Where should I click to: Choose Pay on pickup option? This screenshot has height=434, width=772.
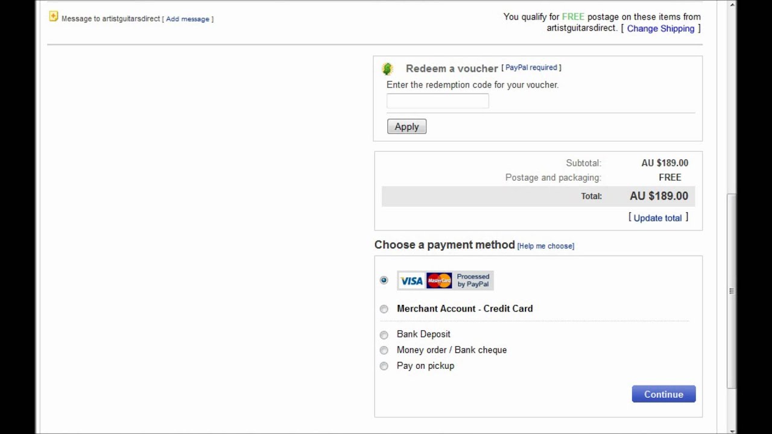384,366
